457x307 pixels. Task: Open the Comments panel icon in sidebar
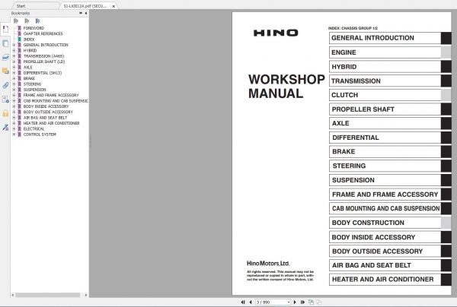(5, 71)
